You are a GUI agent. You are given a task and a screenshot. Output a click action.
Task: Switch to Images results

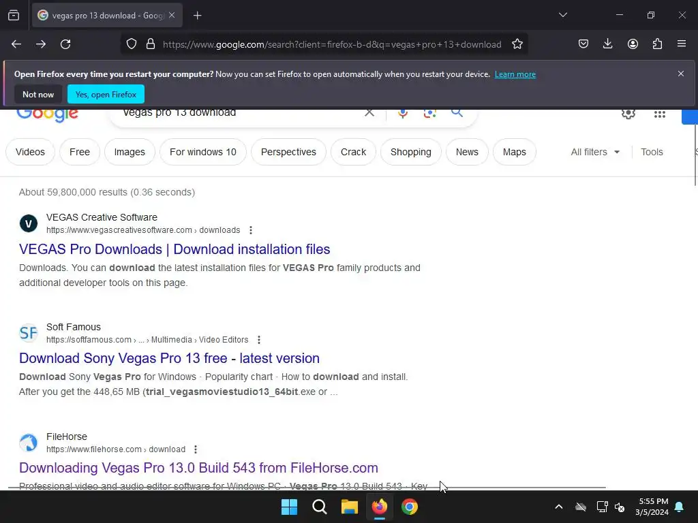pyautogui.click(x=130, y=152)
